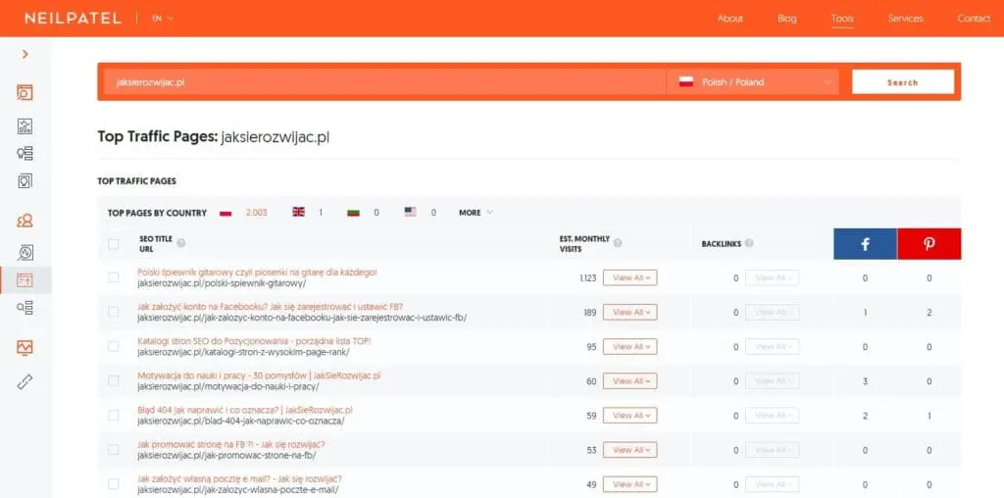This screenshot has width=1004, height=498.
Task: Check the Jak założyć własną pocztę row checkbox
Action: 114,484
